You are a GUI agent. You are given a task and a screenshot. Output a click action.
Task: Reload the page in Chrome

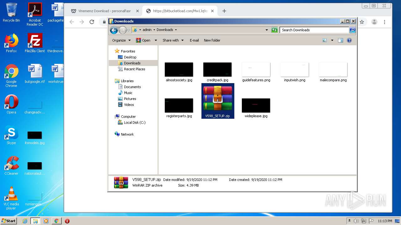(92, 22)
